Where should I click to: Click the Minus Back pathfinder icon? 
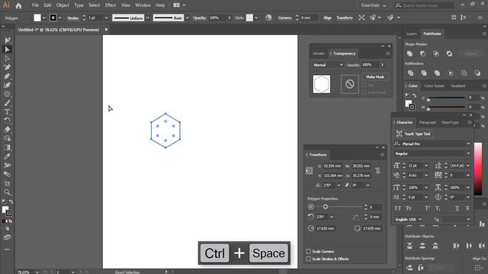pyautogui.click(x=477, y=73)
